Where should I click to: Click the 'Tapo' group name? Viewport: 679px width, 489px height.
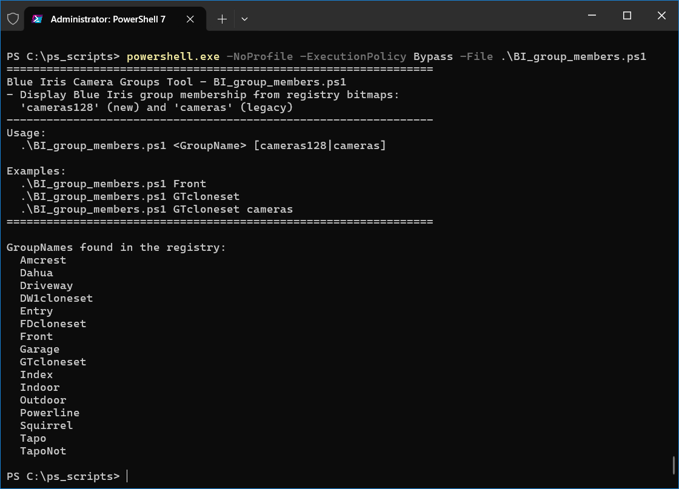pos(33,438)
